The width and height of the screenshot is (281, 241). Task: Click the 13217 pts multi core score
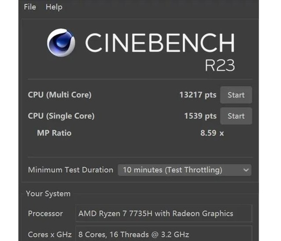[198, 95]
